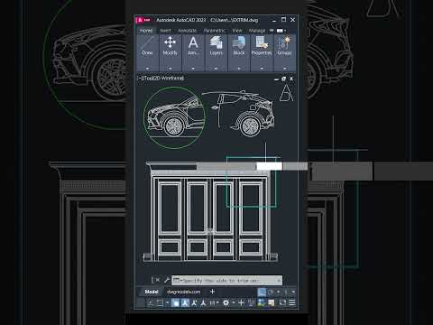This screenshot has height=325, width=433.
Task: Open the ribbon display options dropdown arrow
Action: (285, 31)
